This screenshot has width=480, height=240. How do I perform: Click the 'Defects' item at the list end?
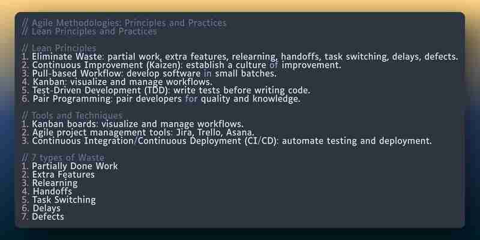point(43,217)
